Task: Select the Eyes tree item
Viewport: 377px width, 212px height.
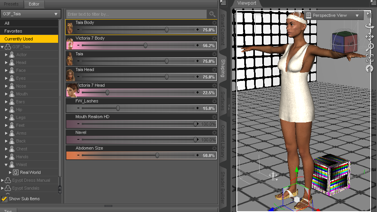Action: [x=21, y=79]
